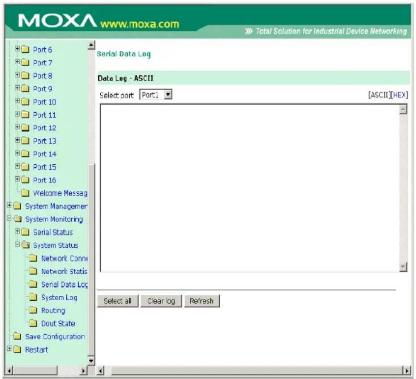
Task: Click inside the data log text area
Action: (249, 188)
